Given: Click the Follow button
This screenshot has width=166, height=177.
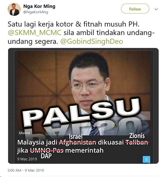Looking at the screenshot, I should pyautogui.click(x=135, y=9).
